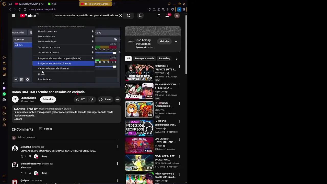Image resolution: width=327 pixels, height=184 pixels.
Task: Open extensions cube in sidebar
Action: (x=4, y=119)
